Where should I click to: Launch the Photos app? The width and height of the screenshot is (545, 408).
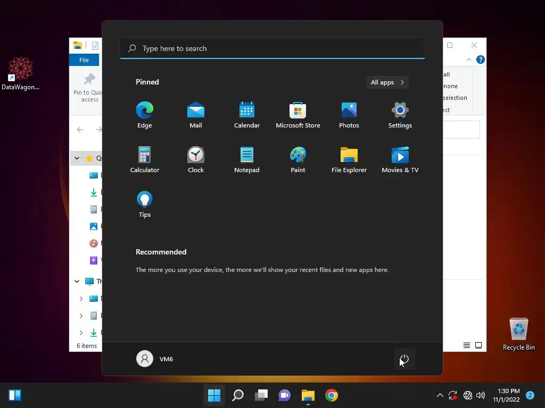tap(349, 115)
